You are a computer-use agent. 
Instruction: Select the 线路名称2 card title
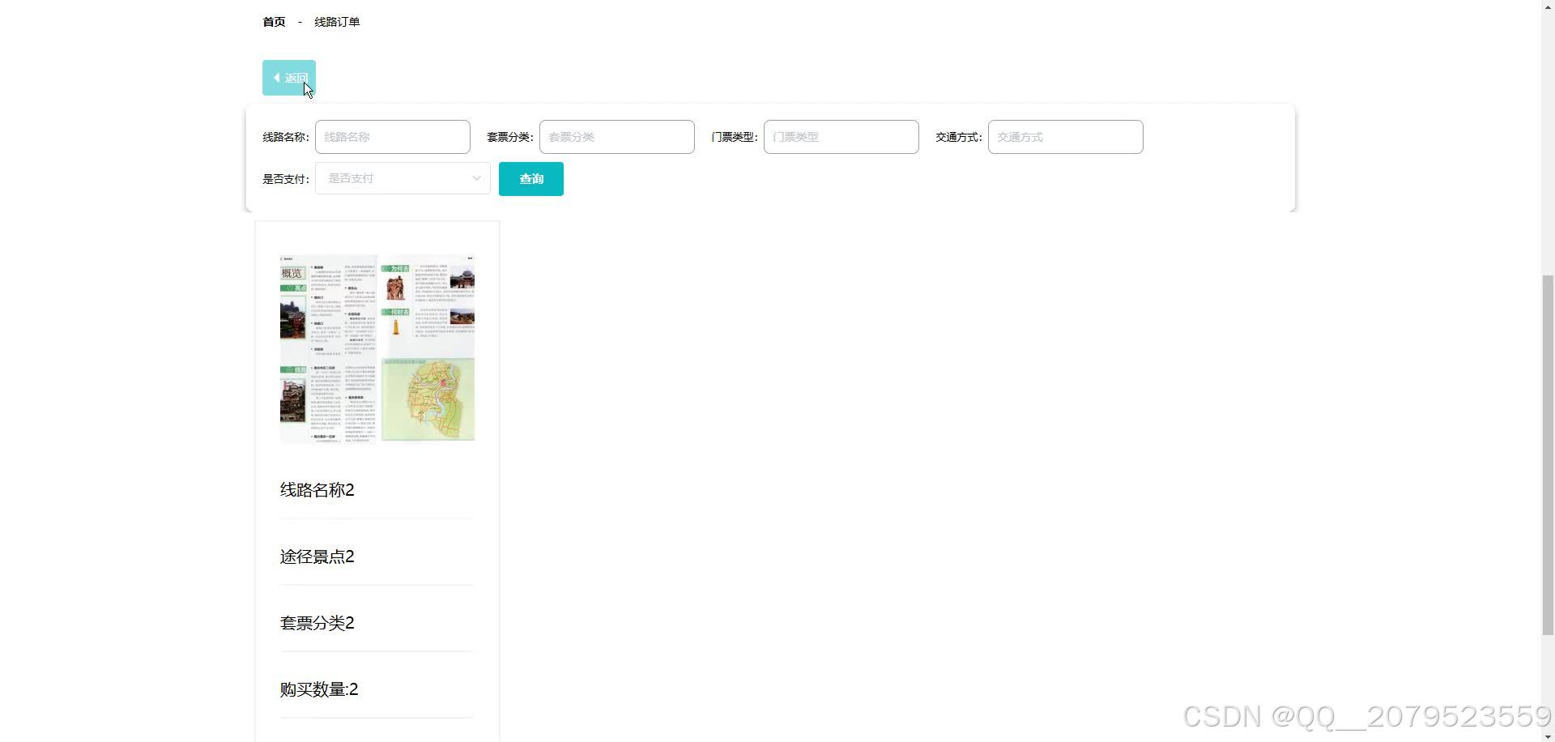coord(317,490)
